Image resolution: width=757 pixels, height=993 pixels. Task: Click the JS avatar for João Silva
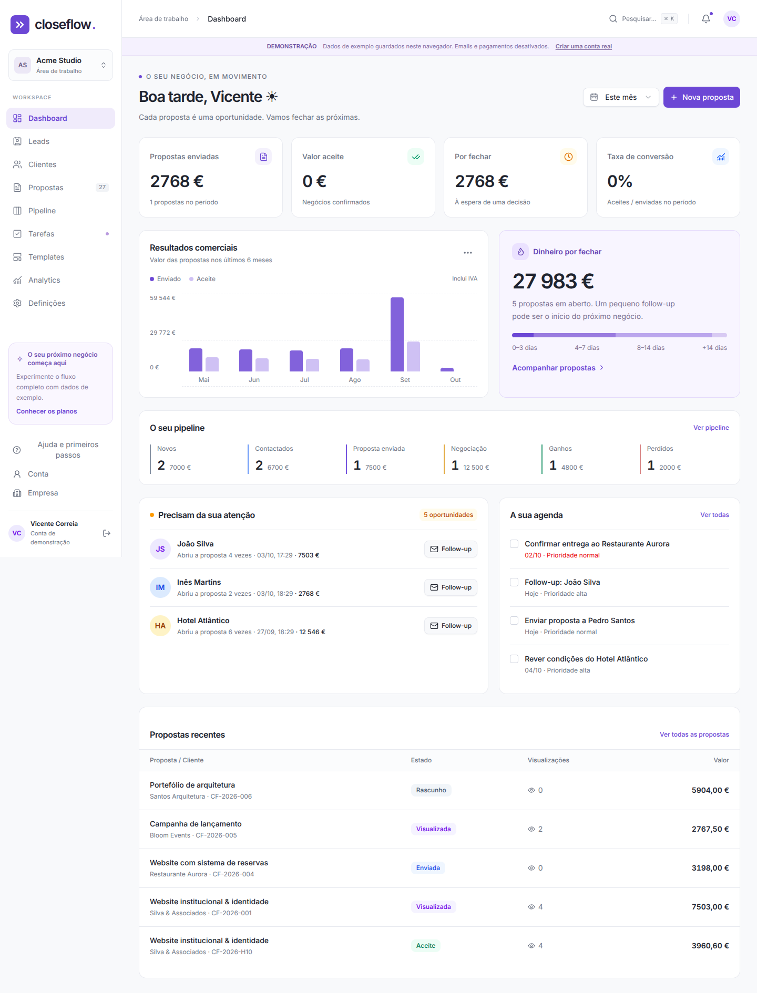tap(160, 549)
